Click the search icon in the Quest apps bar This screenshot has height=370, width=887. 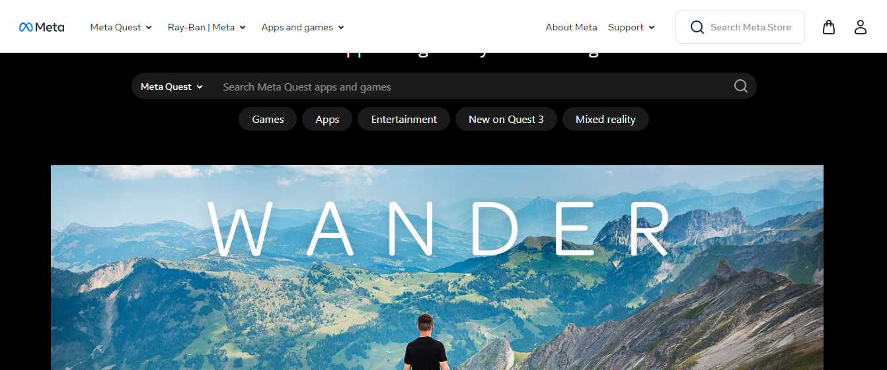coord(741,87)
